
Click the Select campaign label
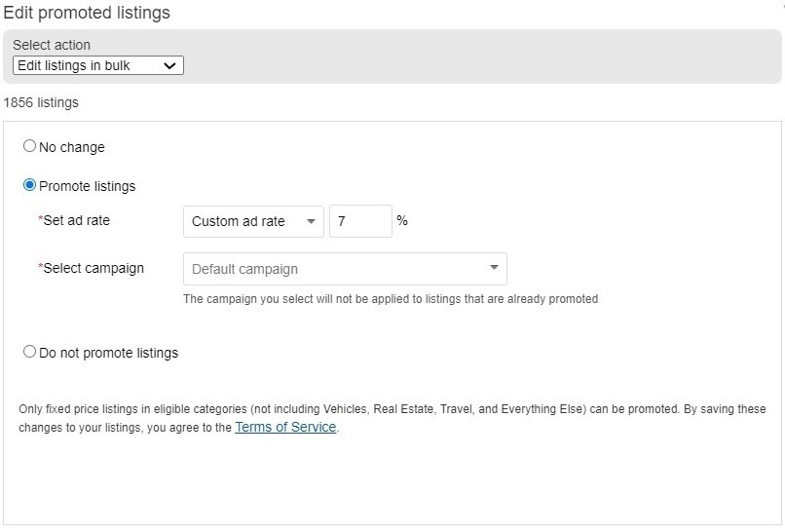[x=92, y=268]
